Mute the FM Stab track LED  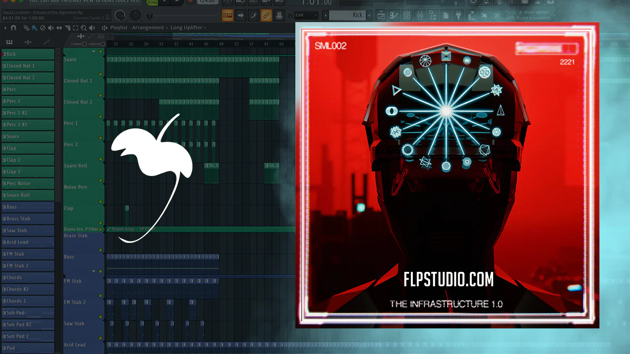coord(100,295)
